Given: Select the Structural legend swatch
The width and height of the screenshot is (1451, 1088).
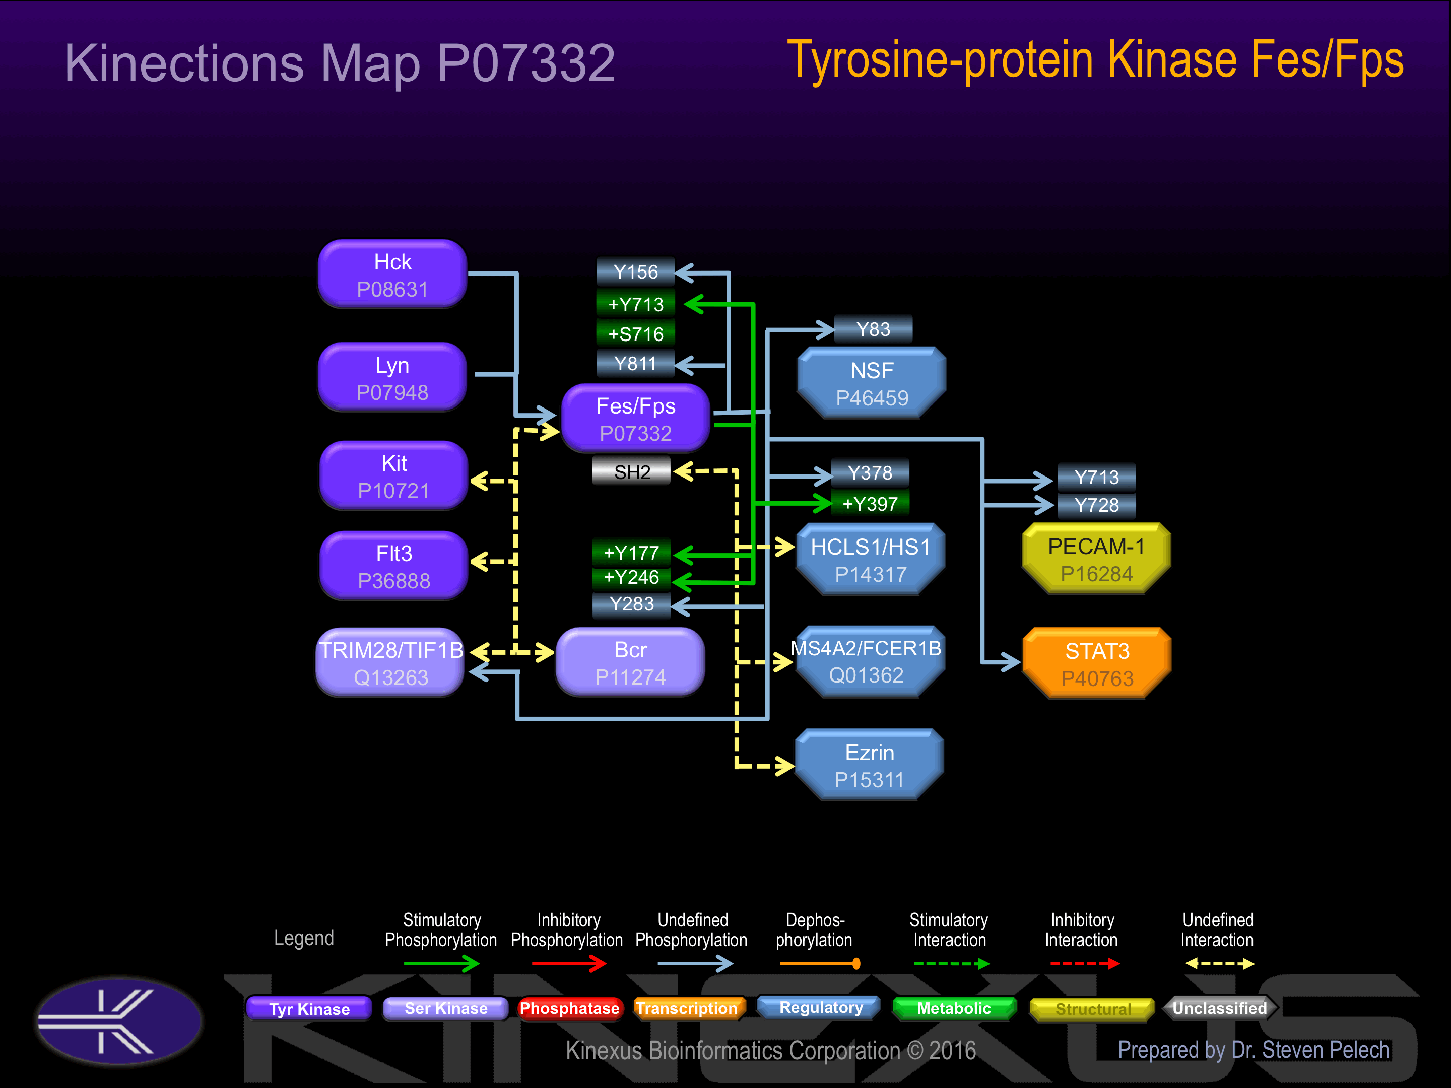Looking at the screenshot, I should 1093,1009.
